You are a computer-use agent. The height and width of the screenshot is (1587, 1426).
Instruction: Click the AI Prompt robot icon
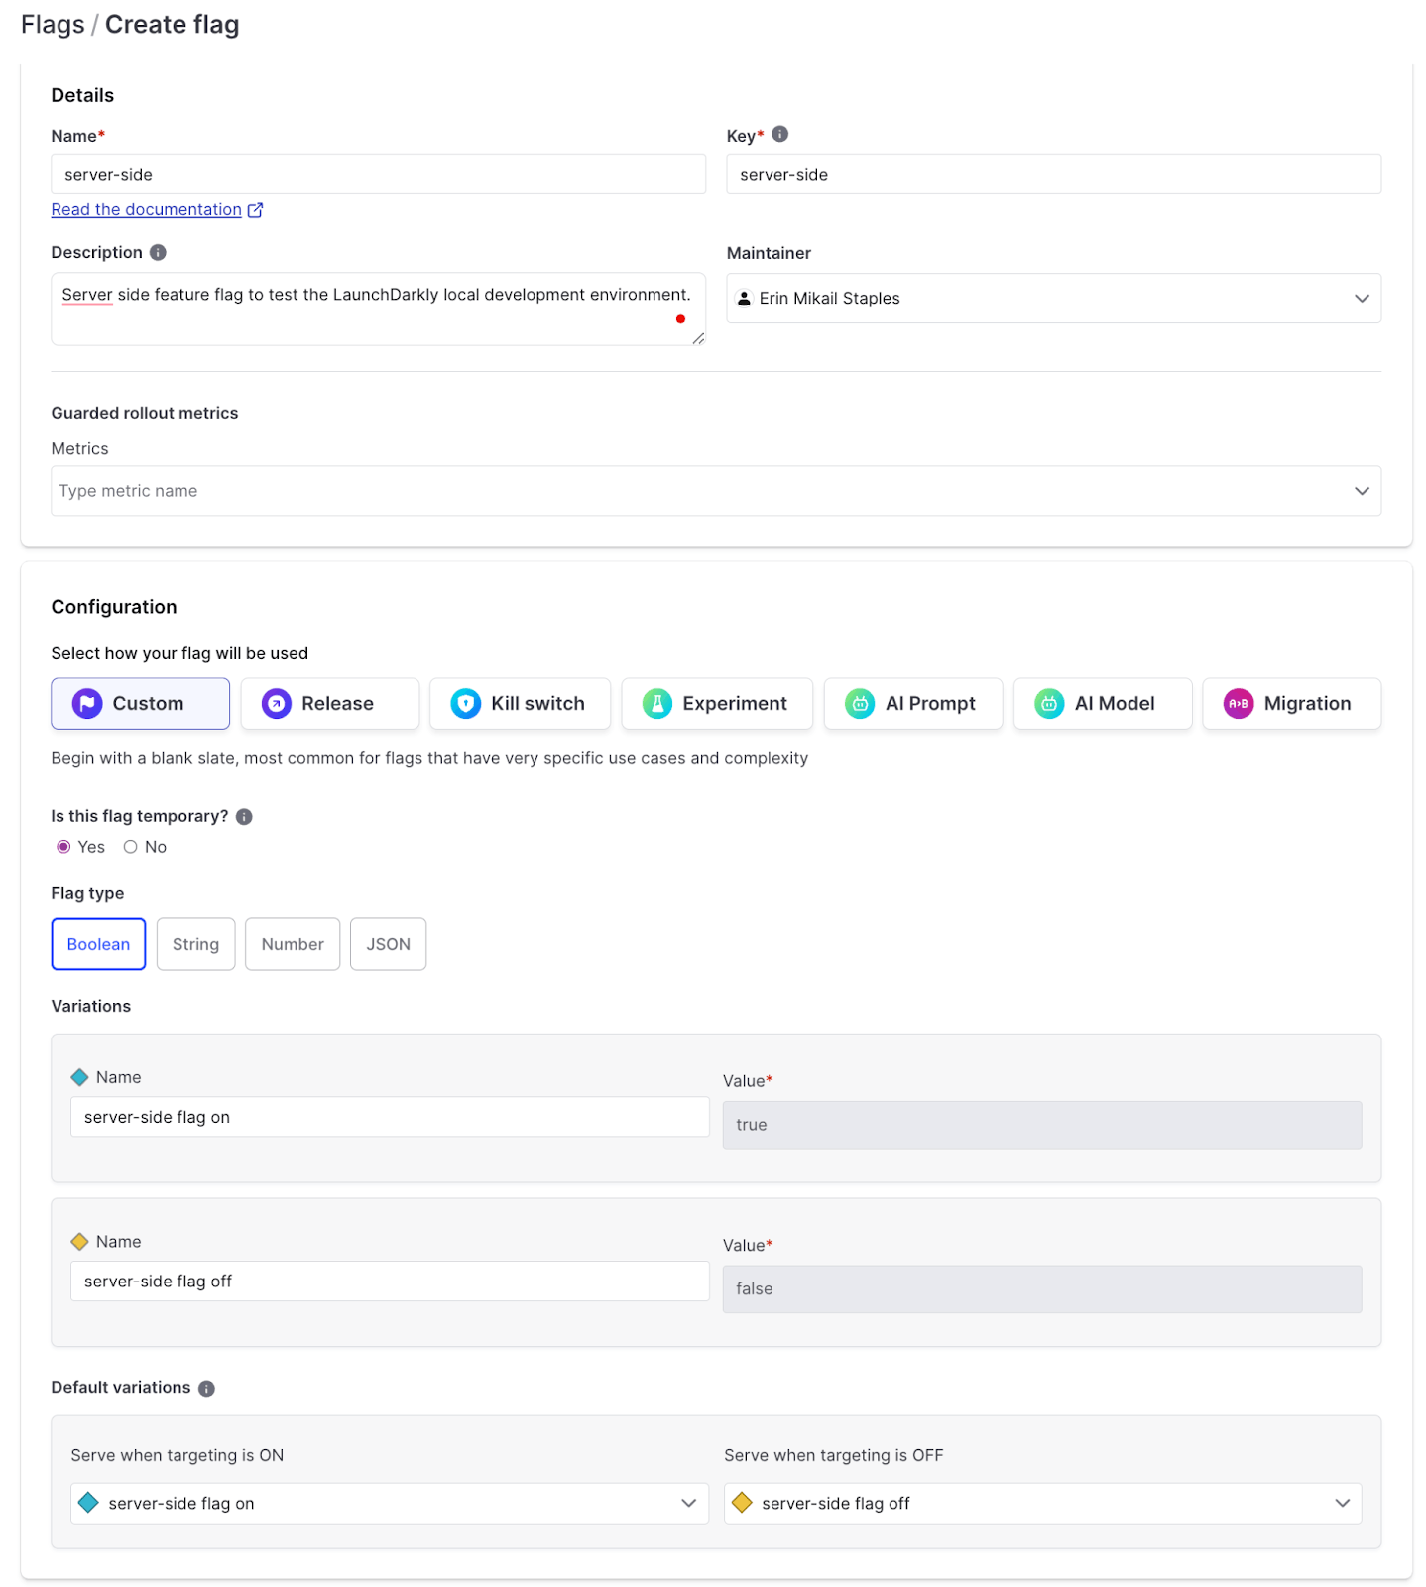[859, 703]
